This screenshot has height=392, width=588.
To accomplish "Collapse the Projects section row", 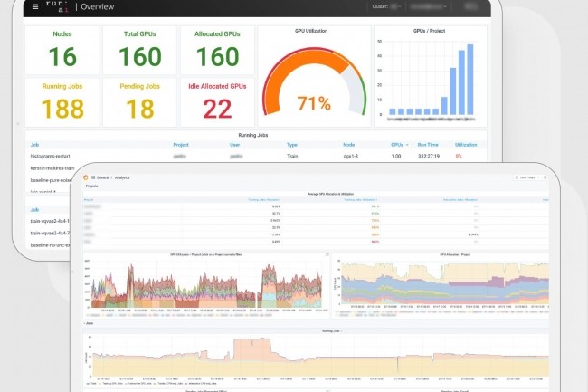I will pyautogui.click(x=90, y=186).
